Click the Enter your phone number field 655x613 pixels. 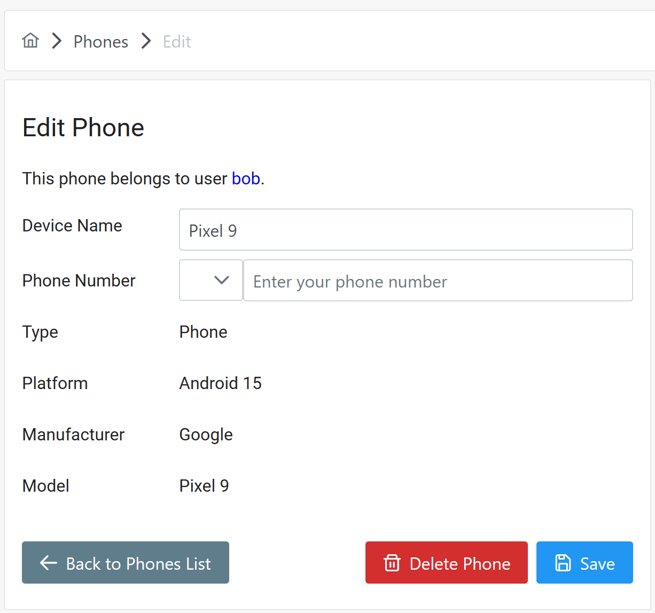click(438, 281)
